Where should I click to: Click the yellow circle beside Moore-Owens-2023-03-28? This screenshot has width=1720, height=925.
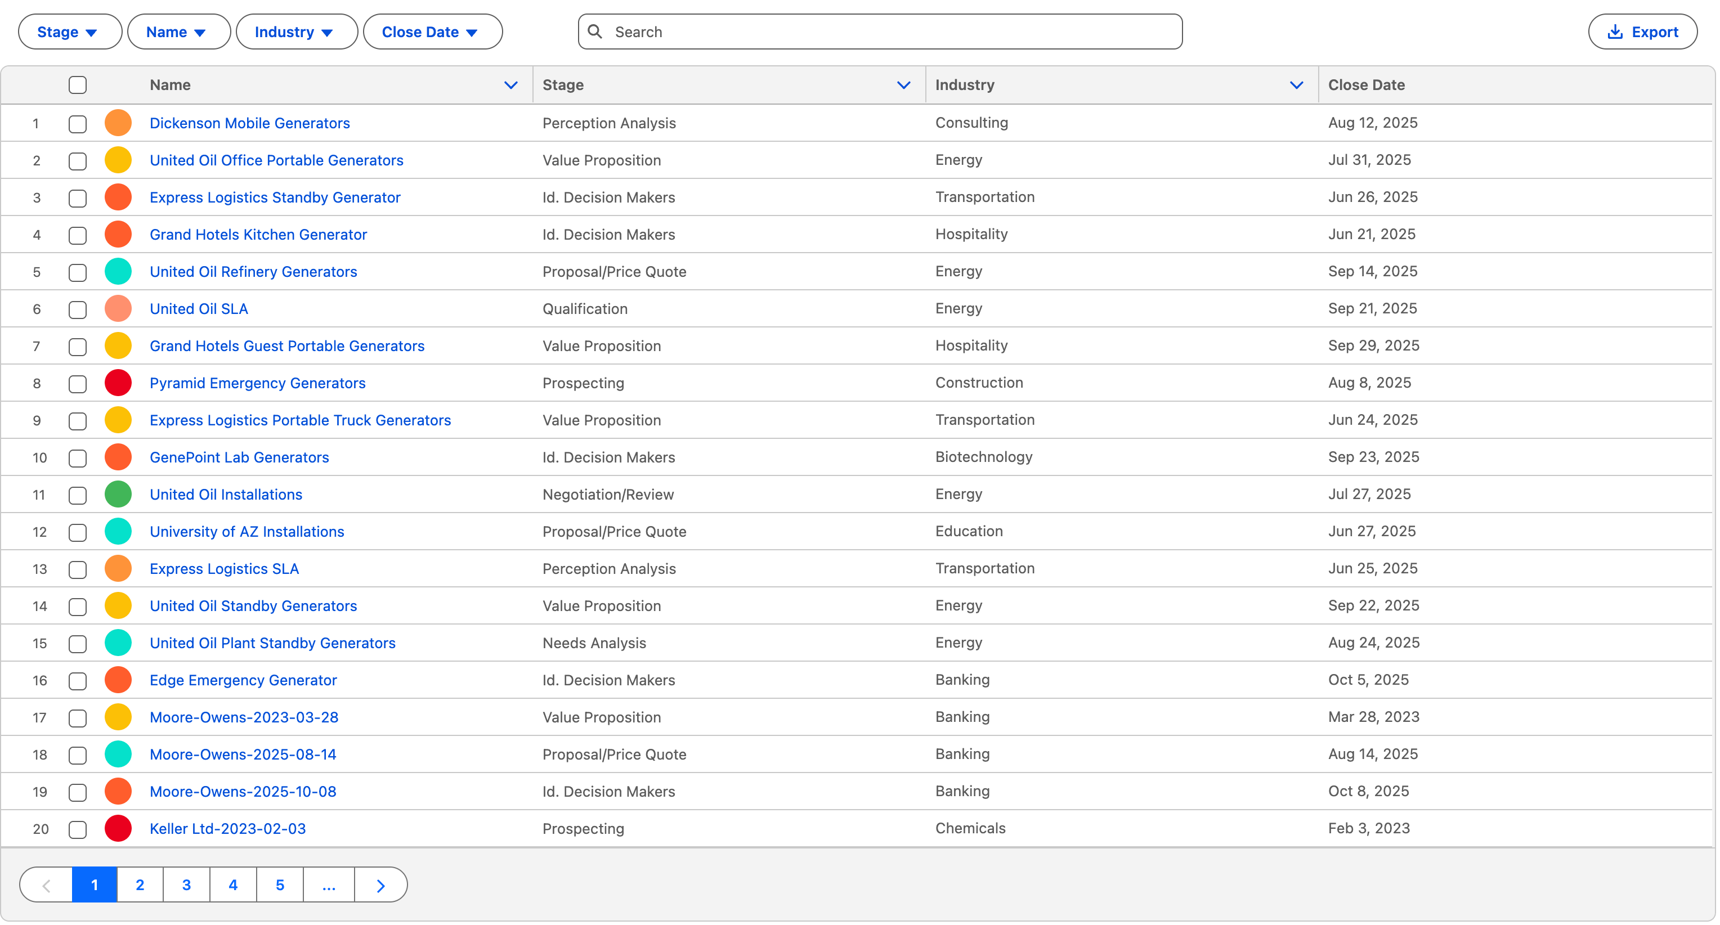118,717
